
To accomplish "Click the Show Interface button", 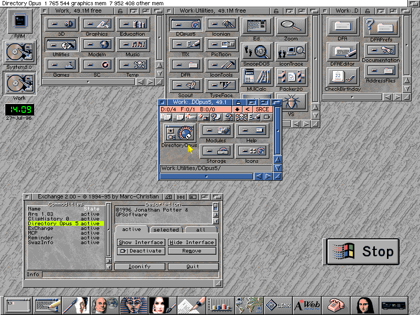I will point(141,243).
